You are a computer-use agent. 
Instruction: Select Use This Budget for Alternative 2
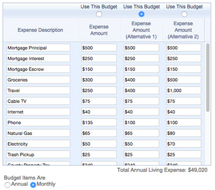(184, 14)
